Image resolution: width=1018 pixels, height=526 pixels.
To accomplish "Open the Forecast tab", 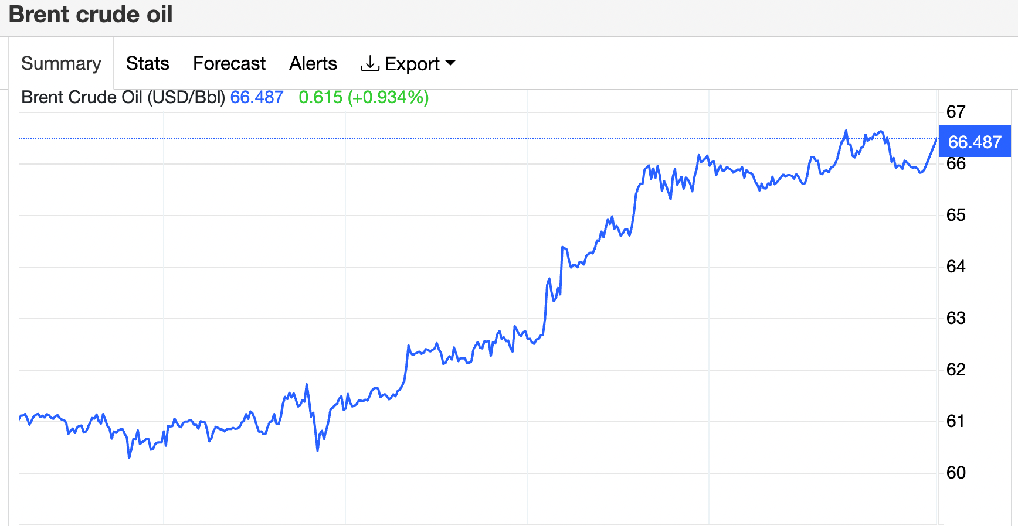I will [229, 63].
